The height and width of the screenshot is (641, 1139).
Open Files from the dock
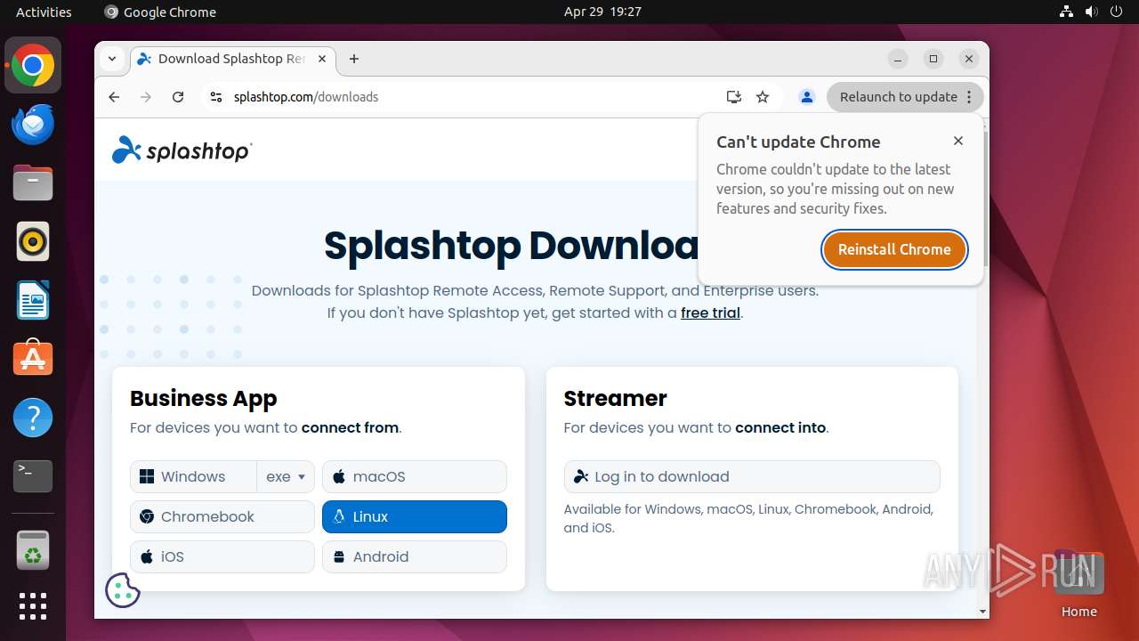click(33, 183)
